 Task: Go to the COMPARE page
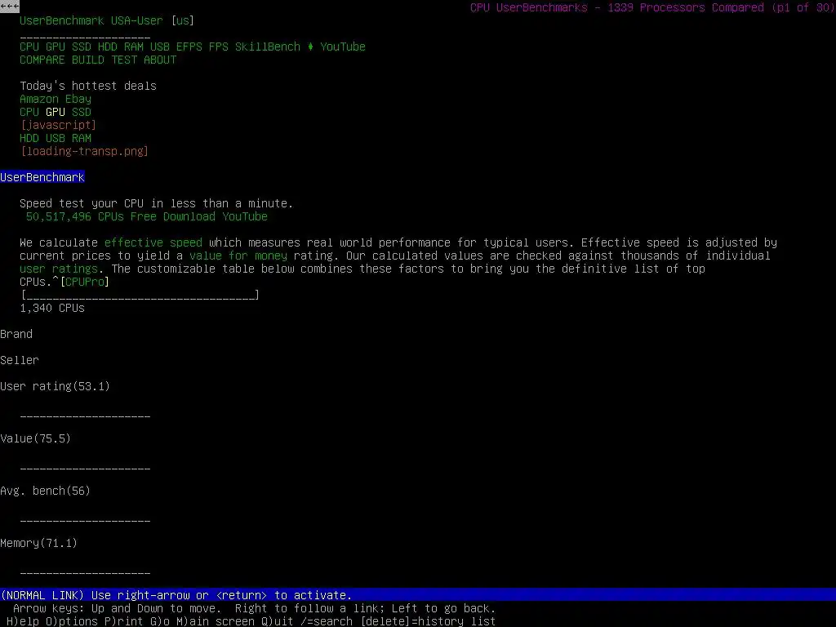point(42,60)
